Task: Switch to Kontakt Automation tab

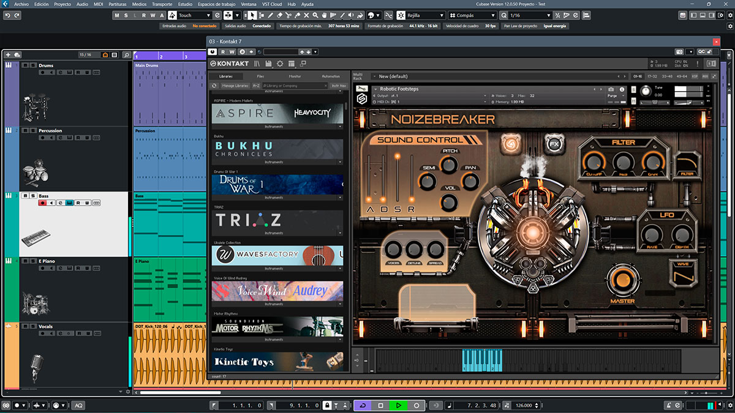Action: 331,76
